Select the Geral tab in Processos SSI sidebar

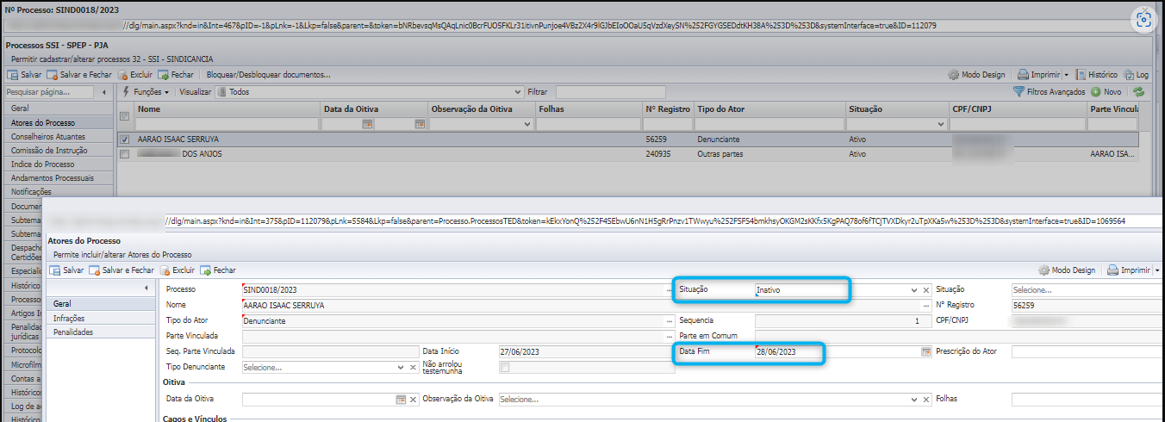click(57, 109)
